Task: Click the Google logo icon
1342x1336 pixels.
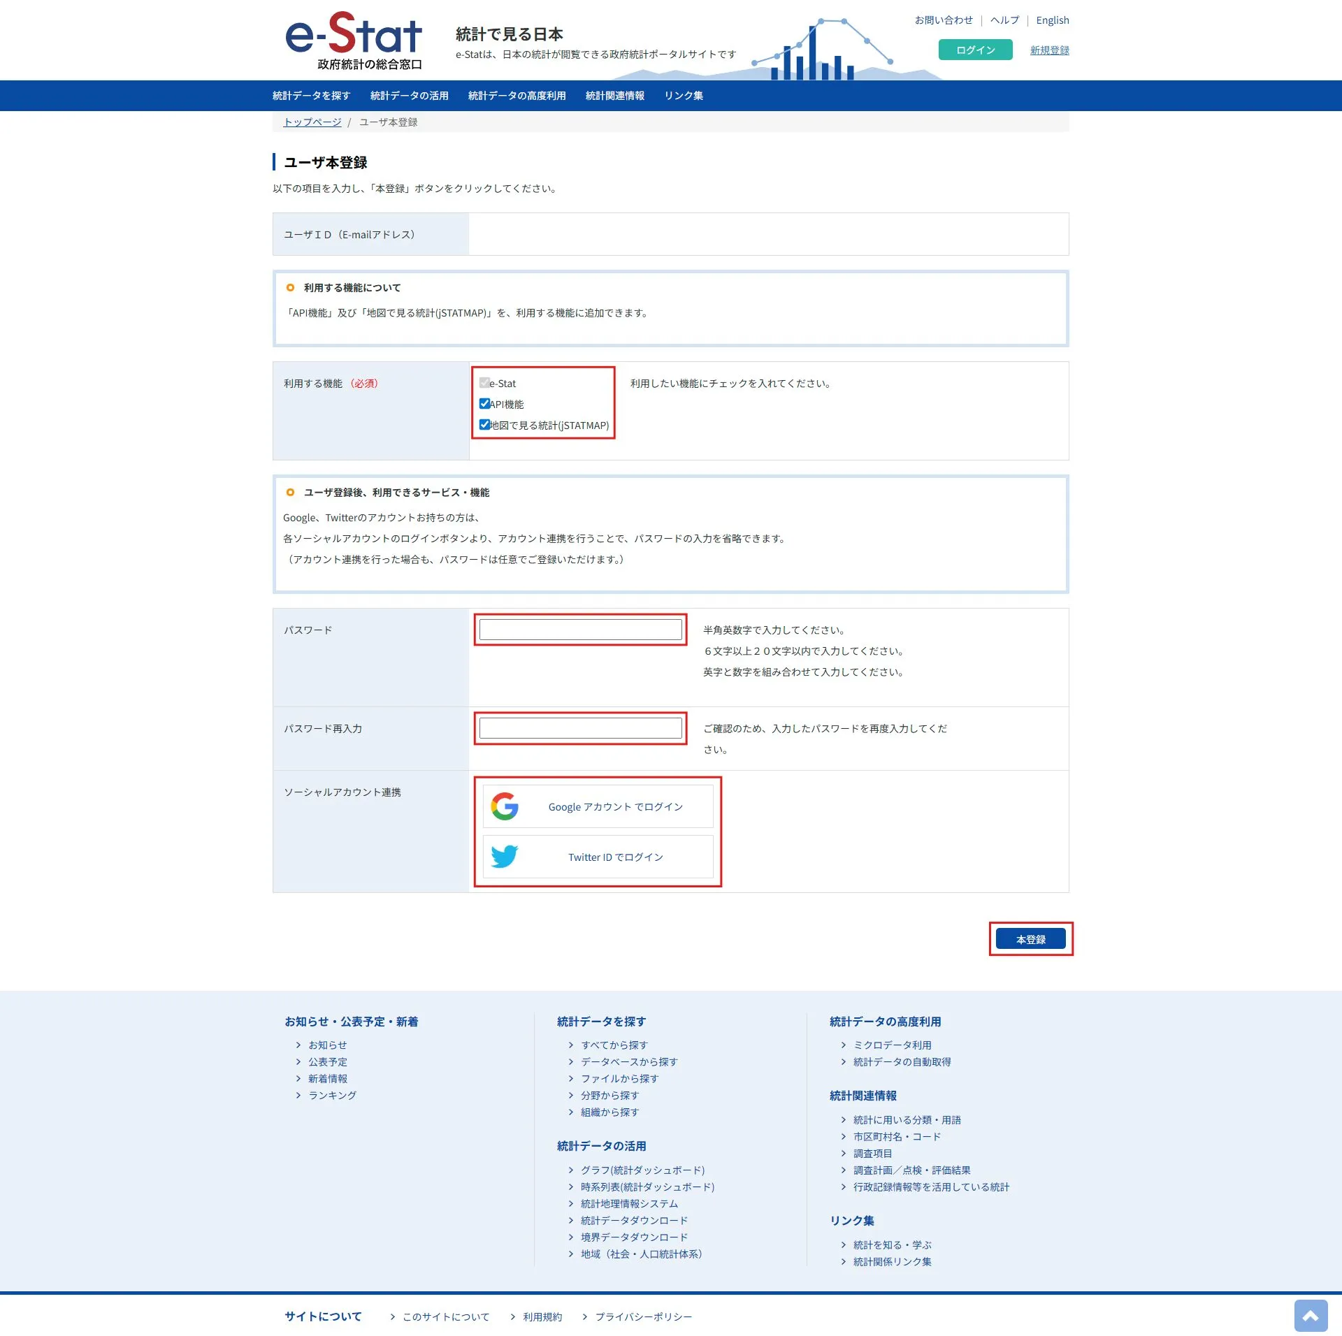Action: (x=504, y=806)
